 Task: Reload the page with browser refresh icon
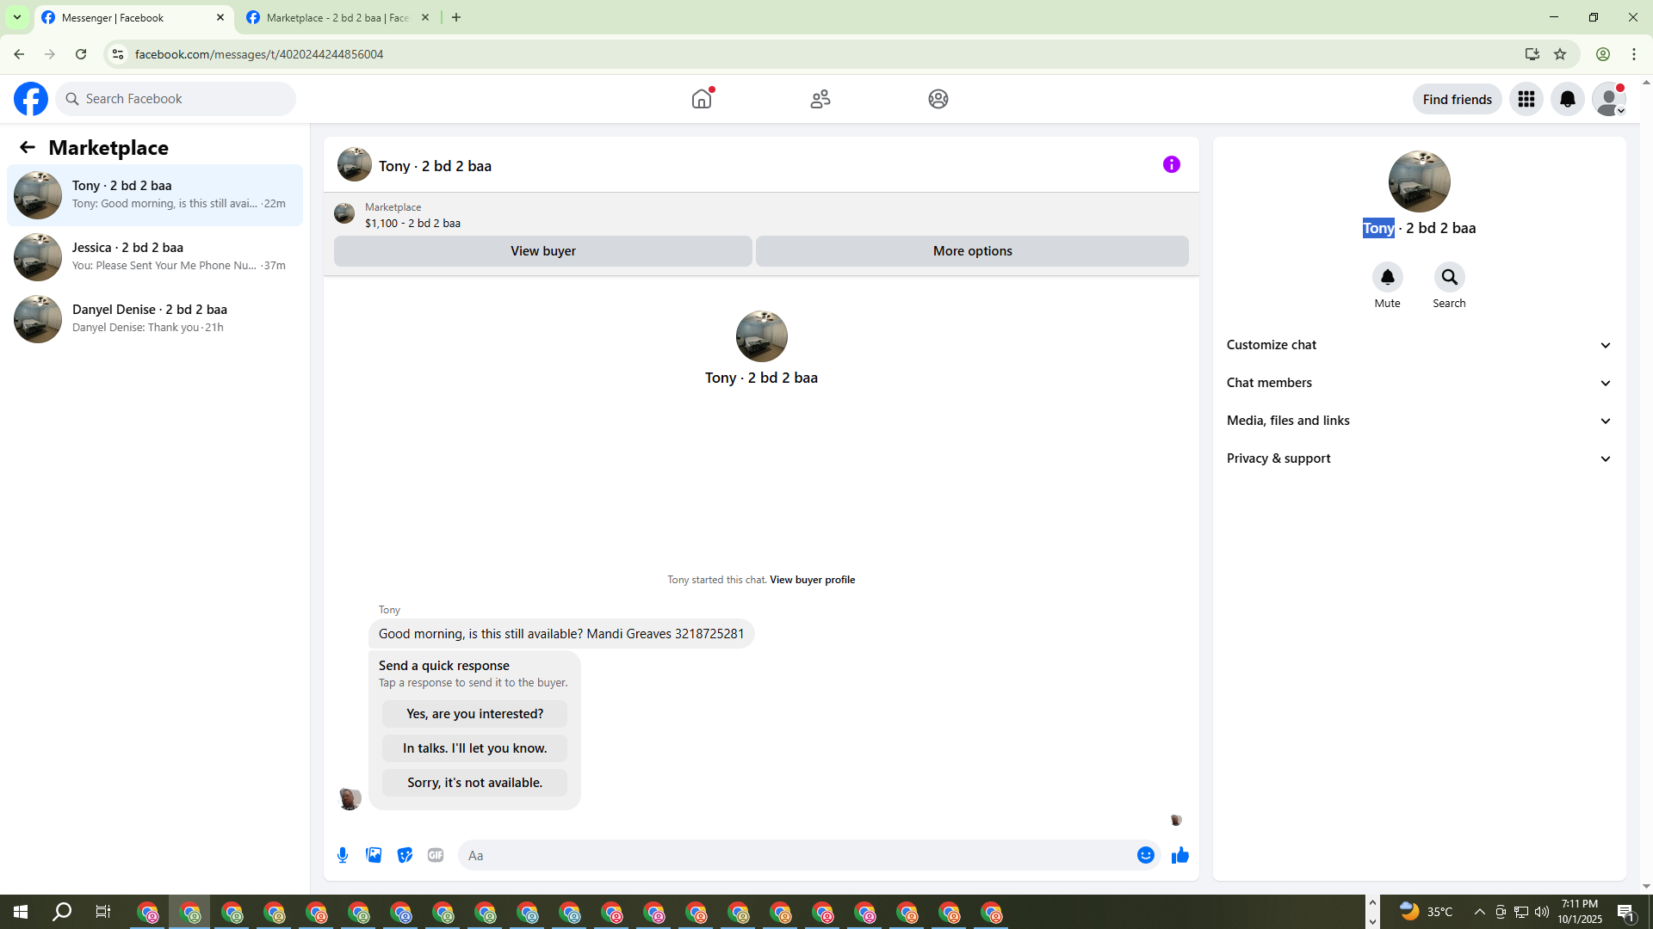coord(81,54)
